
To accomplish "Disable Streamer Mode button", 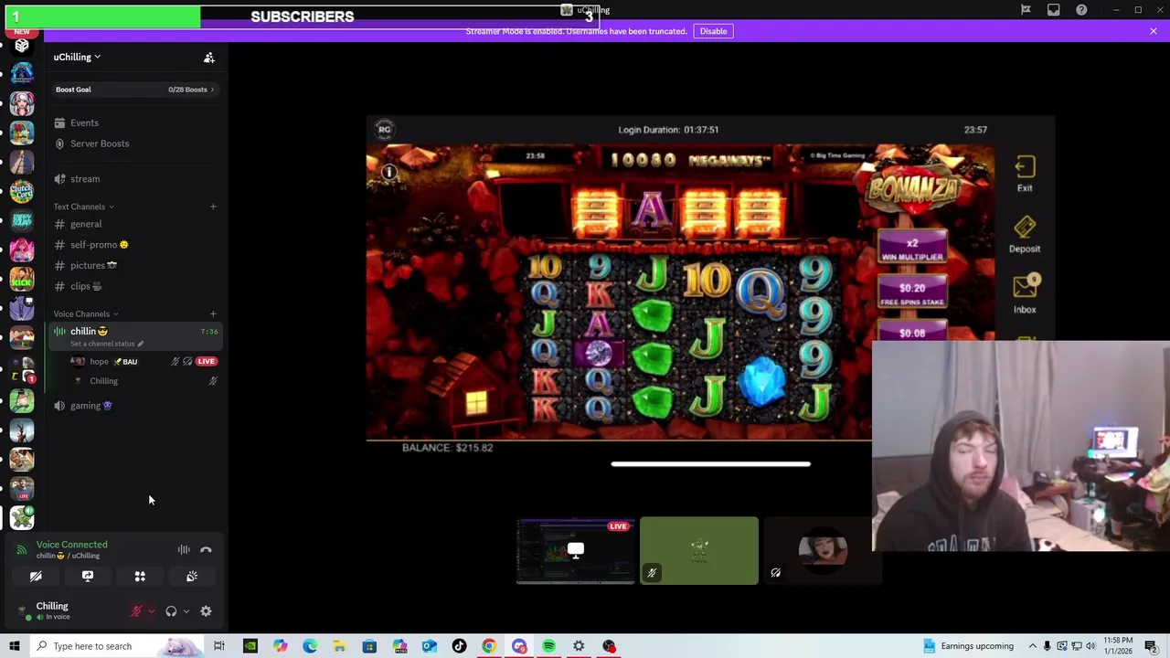I will pos(713,31).
